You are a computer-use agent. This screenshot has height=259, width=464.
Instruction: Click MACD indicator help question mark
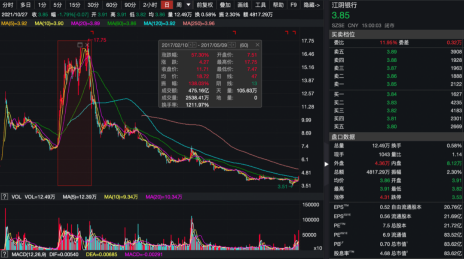(4, 254)
